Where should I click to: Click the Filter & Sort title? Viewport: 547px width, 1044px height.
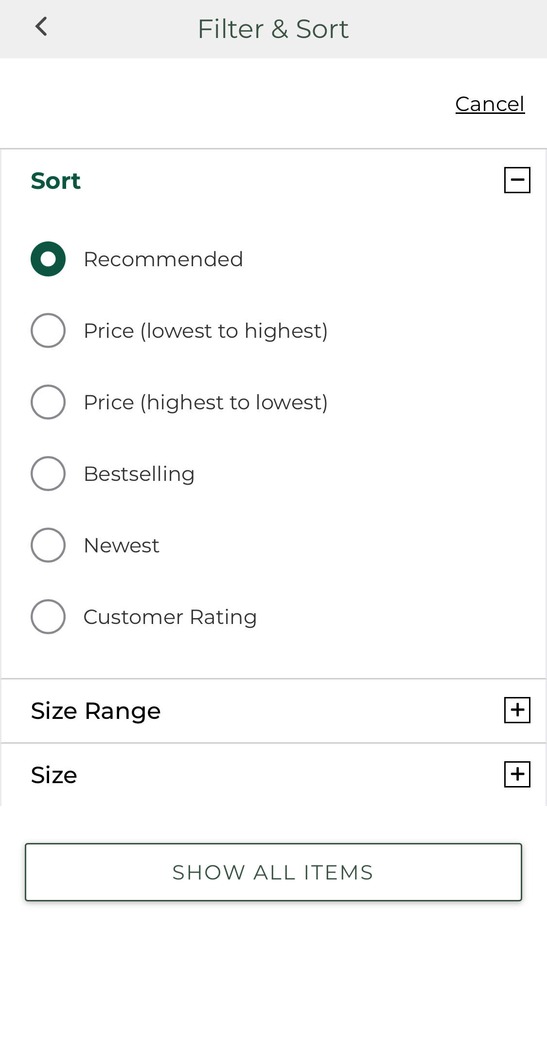point(273,28)
